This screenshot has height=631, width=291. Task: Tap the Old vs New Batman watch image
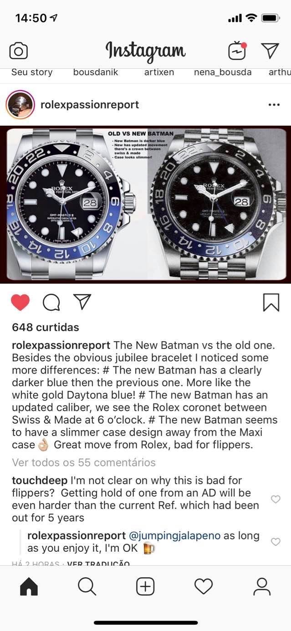145,205
